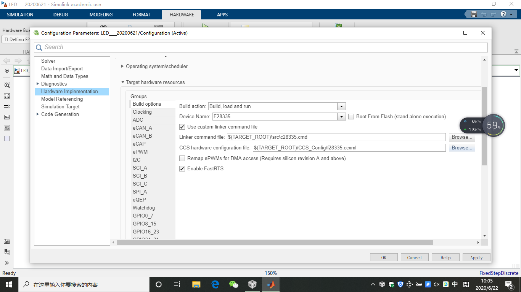Select the HARDWARE tab
This screenshot has width=521, height=292.
coord(182,15)
